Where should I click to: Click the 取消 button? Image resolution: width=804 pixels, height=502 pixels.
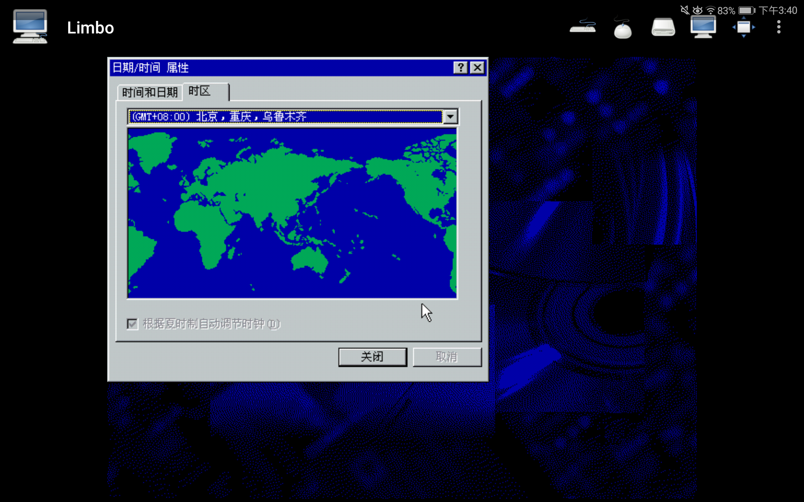[x=447, y=357]
